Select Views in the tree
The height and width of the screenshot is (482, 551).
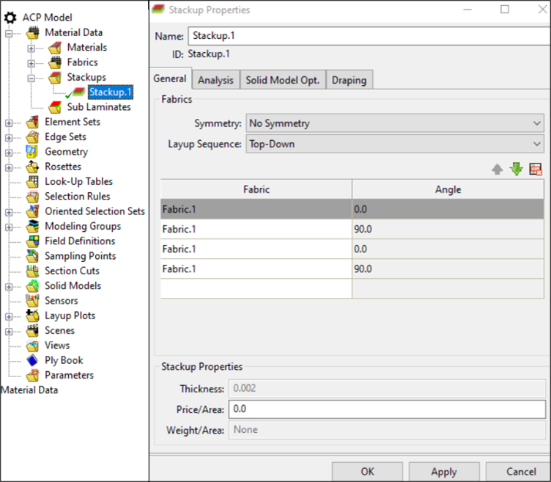click(57, 346)
